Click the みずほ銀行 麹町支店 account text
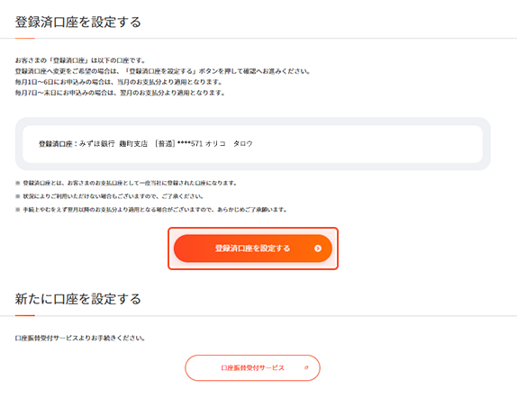Viewport: 517px width, 398px height. (x=113, y=144)
